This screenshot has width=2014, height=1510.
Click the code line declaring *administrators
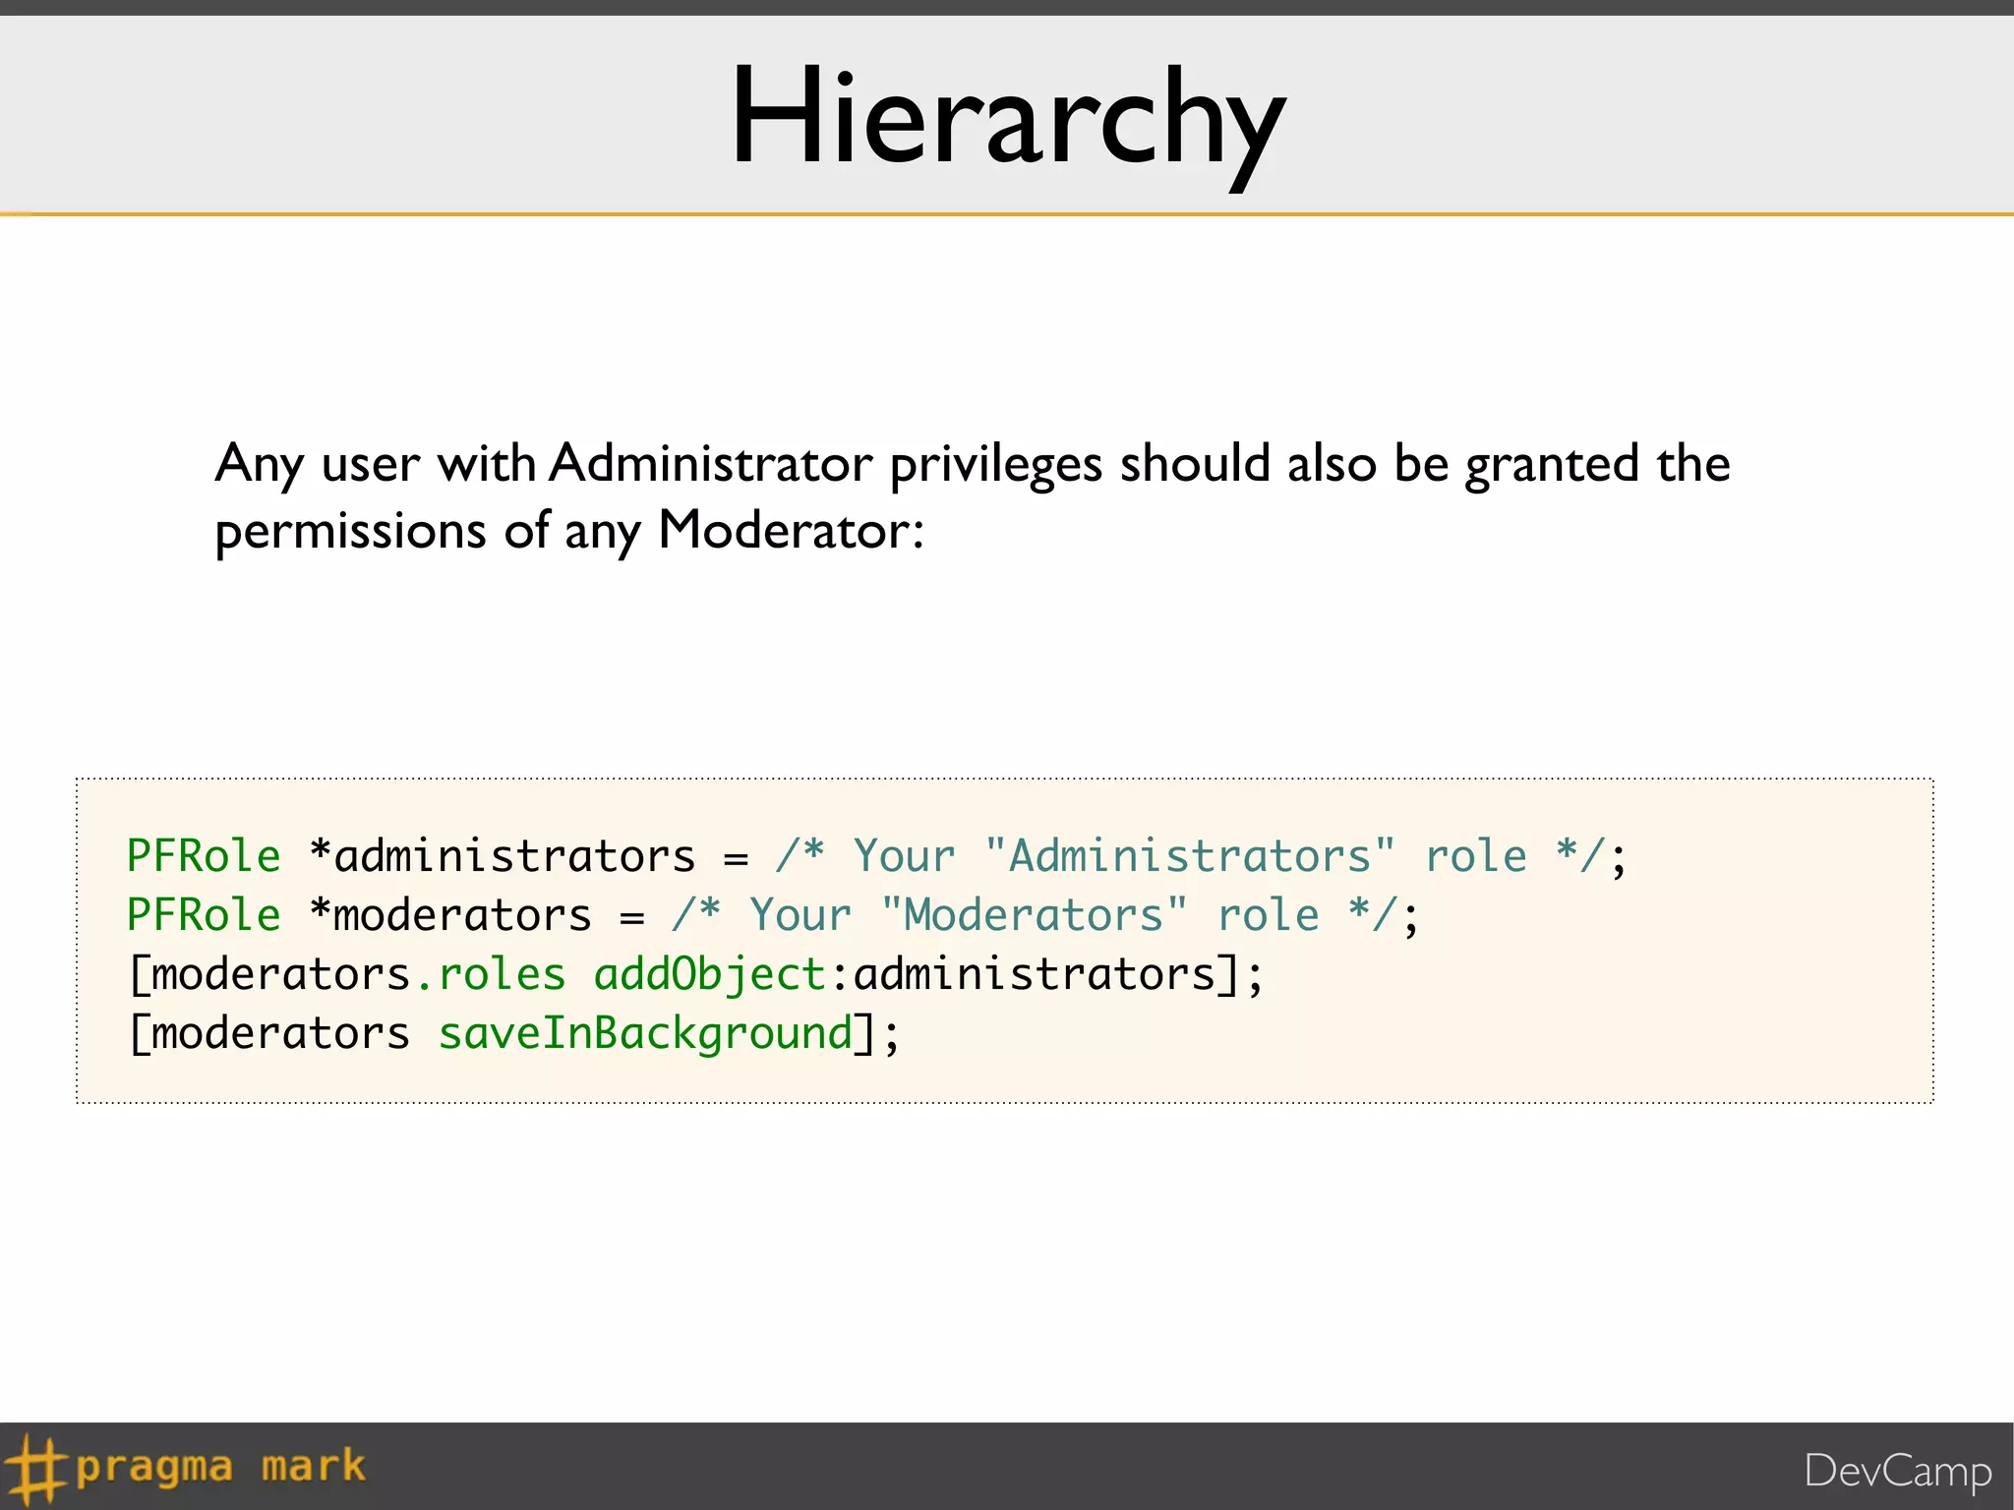click(x=877, y=856)
